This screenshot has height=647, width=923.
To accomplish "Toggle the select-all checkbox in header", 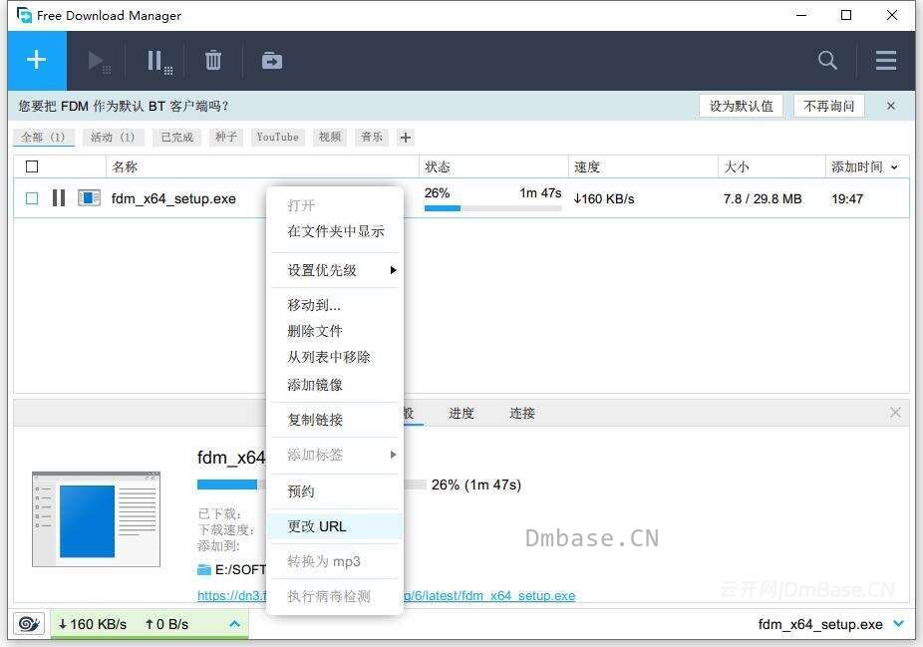I will pos(32,166).
